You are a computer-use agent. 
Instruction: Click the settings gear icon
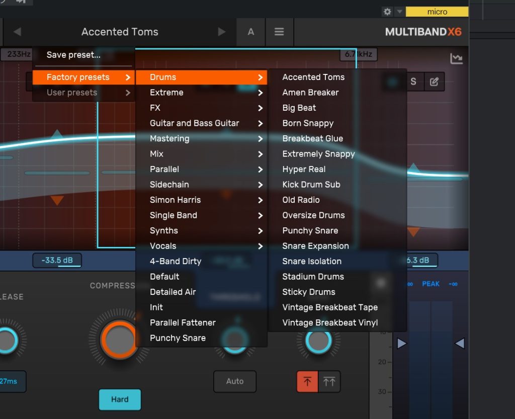387,12
